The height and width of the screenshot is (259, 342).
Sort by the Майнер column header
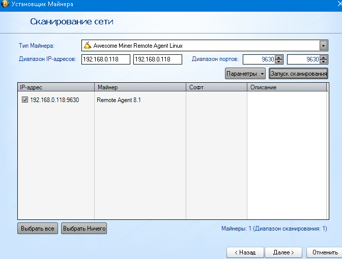pos(140,87)
